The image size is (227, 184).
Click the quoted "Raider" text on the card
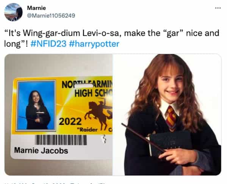click(x=88, y=130)
